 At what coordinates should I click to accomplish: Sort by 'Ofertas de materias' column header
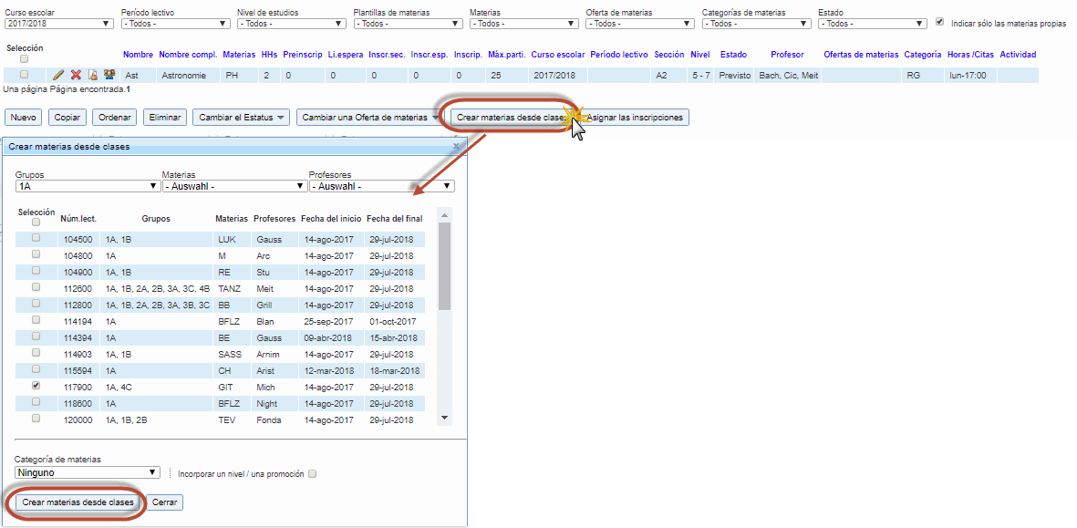point(861,54)
